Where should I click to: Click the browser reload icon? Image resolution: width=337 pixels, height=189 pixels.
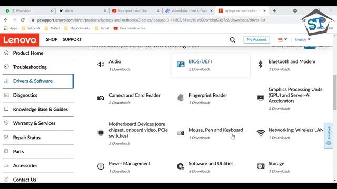click(x=23, y=20)
